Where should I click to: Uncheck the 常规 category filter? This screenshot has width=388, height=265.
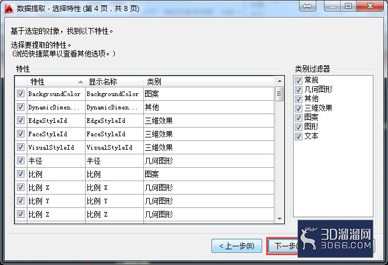coord(298,80)
